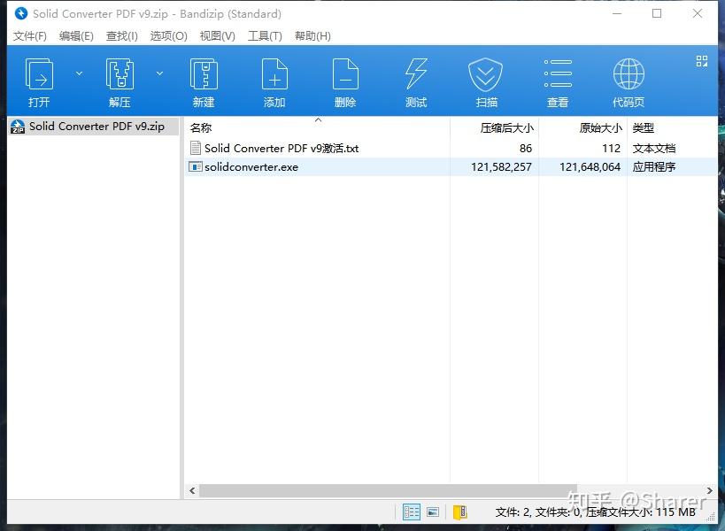Run malware scan via 扫描 icon
Image resolution: width=725 pixels, height=531 pixels.
tap(485, 80)
